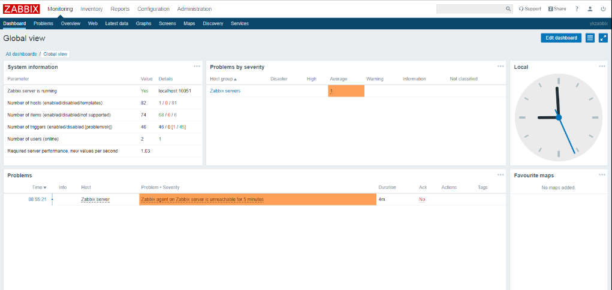Click the ZABBIX logo

click(22, 8)
